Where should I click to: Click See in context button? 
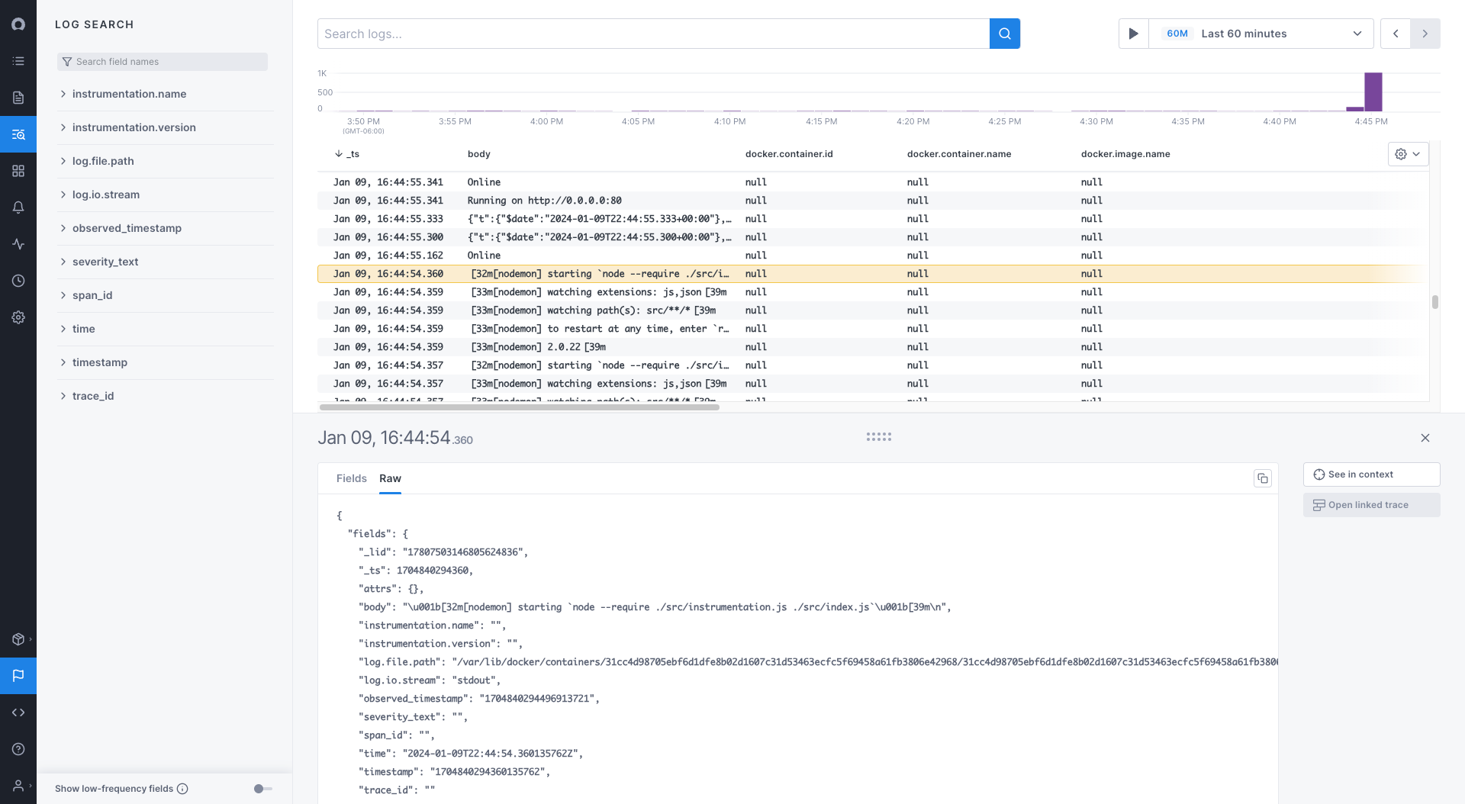pyautogui.click(x=1371, y=474)
